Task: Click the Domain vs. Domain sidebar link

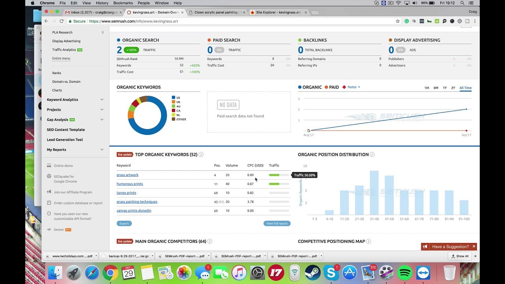Action: (66, 82)
